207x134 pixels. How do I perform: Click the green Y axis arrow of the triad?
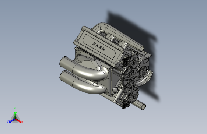point(15,115)
